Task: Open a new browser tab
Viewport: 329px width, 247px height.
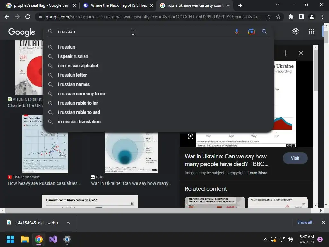Action: [240, 5]
